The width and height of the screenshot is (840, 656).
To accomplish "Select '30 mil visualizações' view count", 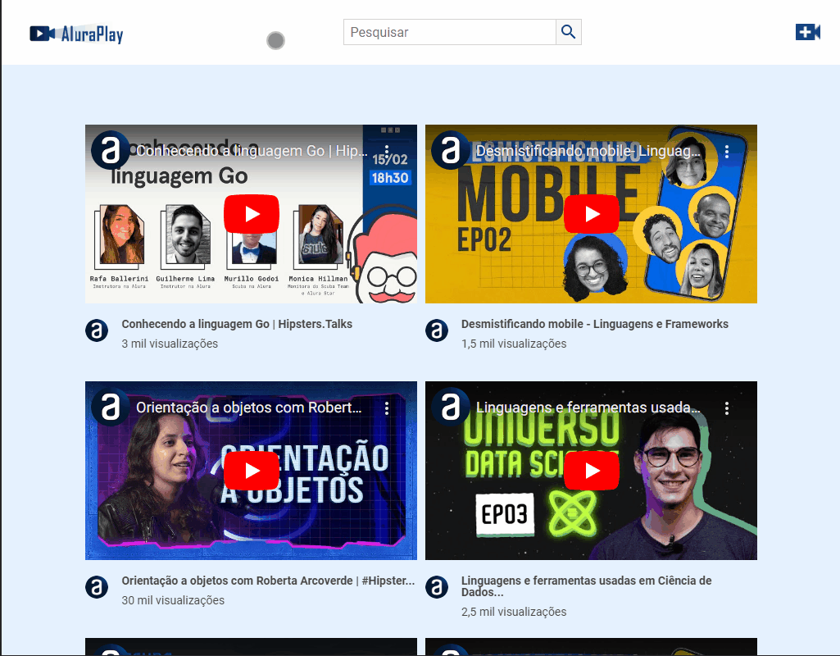I will tap(173, 600).
